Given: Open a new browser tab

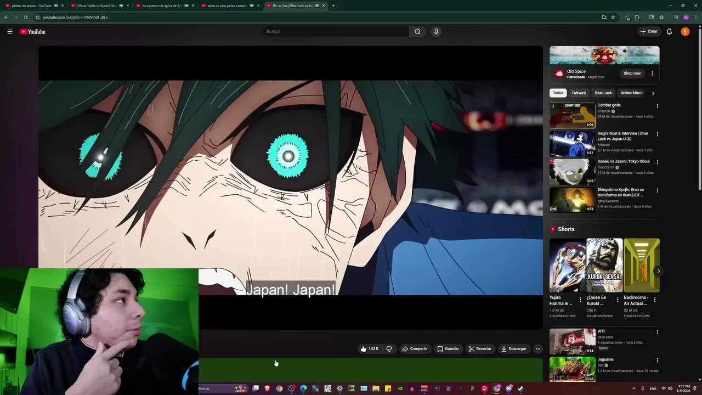Looking at the screenshot, I should [x=333, y=5].
